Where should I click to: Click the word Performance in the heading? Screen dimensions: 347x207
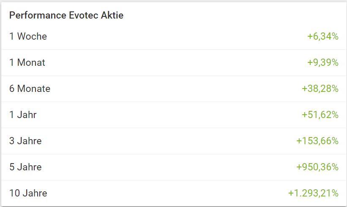click(x=37, y=16)
